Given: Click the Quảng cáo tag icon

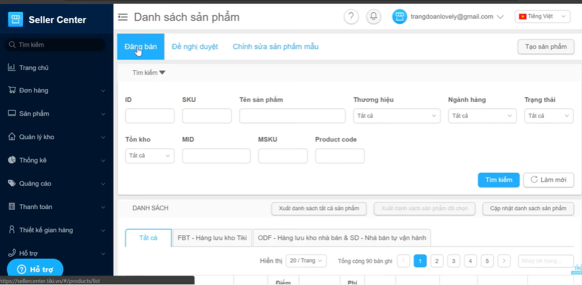Looking at the screenshot, I should pyautogui.click(x=11, y=184).
